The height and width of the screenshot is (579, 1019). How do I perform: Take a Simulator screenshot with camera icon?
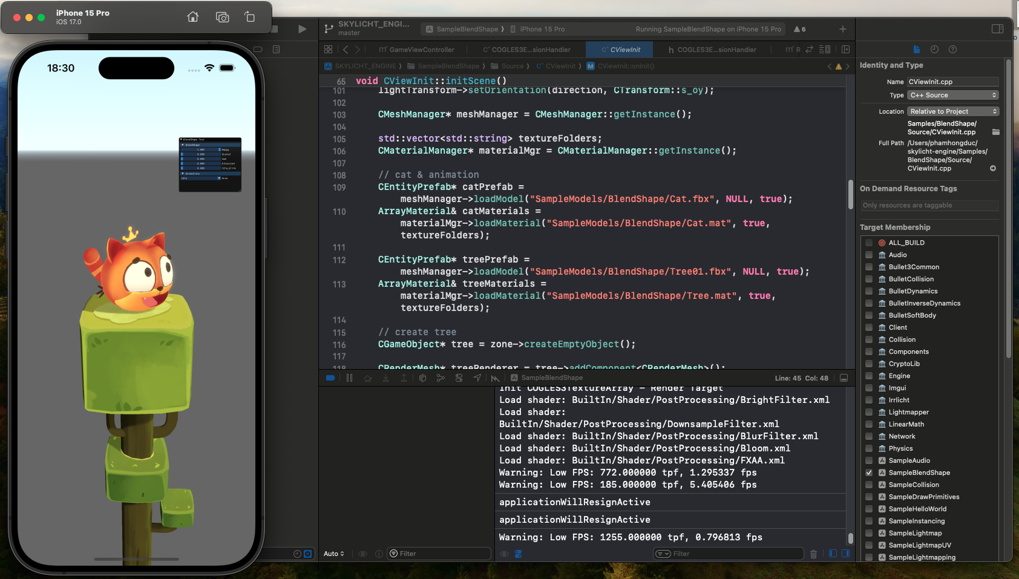click(222, 17)
